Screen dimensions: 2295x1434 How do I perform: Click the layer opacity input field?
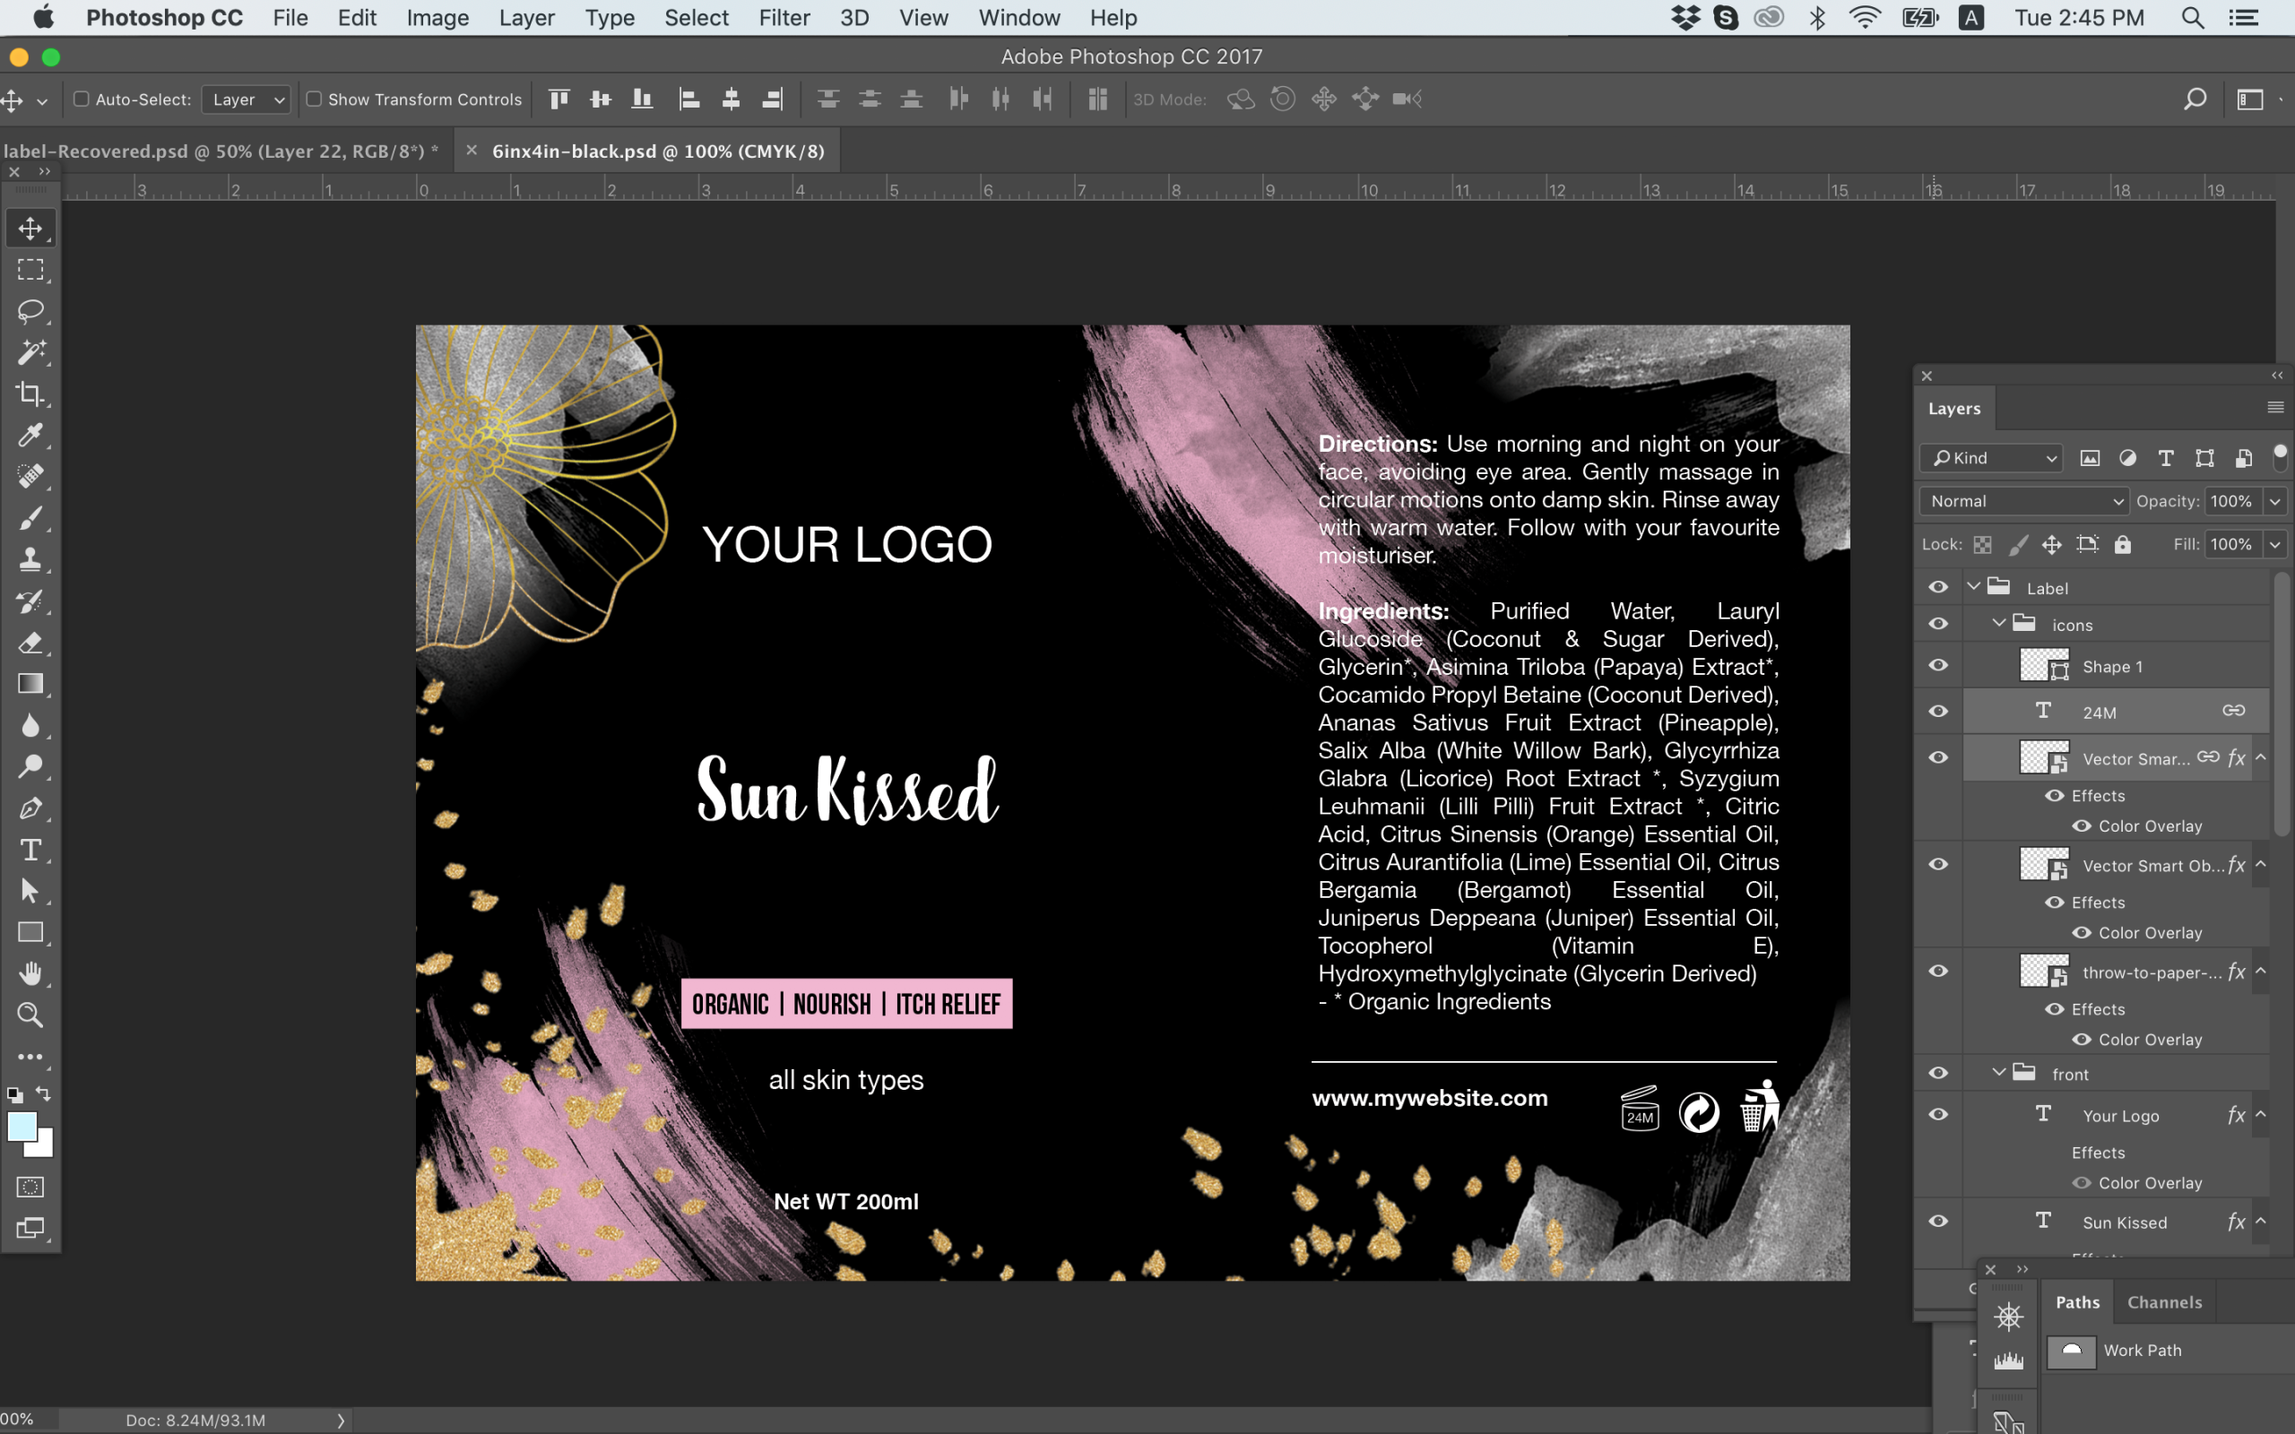(2230, 501)
